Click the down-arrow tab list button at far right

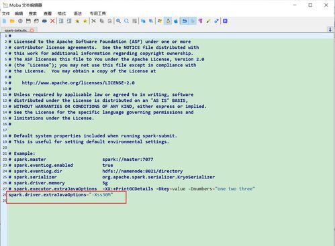(x=330, y=29)
